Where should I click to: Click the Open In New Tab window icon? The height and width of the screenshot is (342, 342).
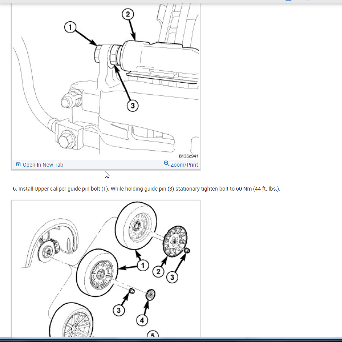pos(18,164)
